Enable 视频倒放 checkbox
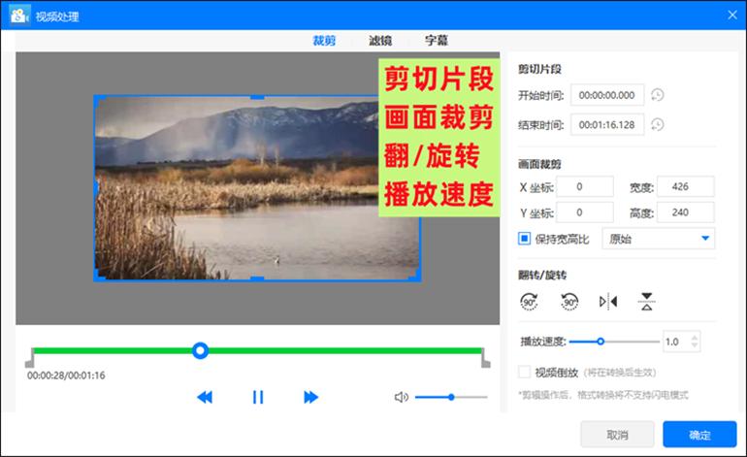The image size is (747, 457). tap(524, 372)
